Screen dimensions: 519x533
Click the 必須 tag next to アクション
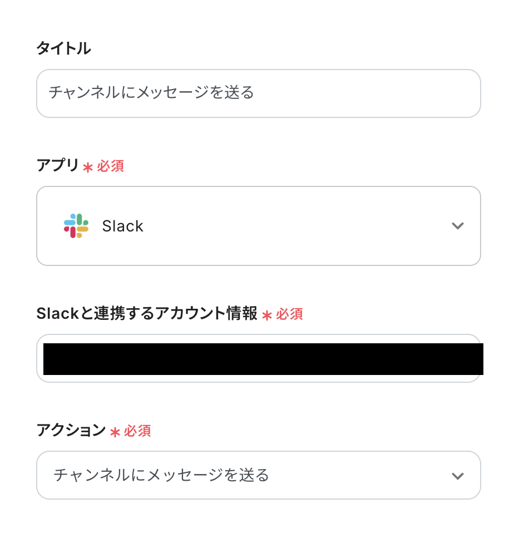pyautogui.click(x=138, y=431)
